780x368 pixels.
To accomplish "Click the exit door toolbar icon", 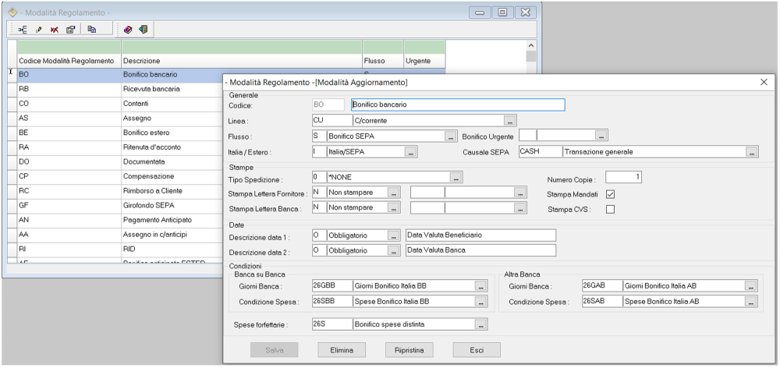I will coord(144,30).
